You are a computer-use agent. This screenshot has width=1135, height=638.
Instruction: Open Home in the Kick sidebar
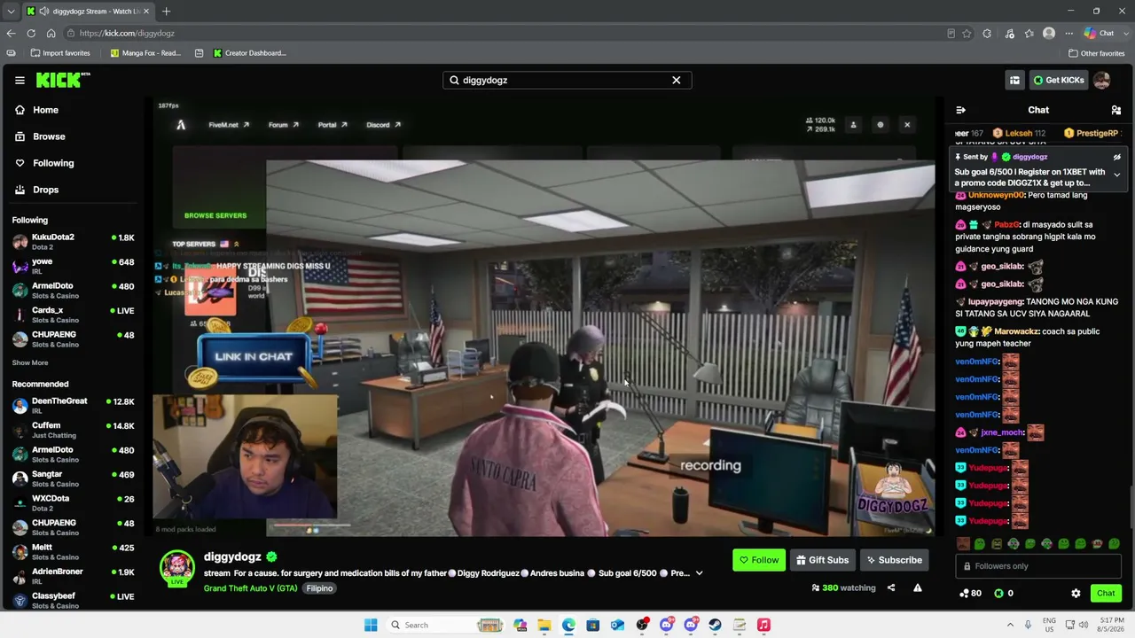tap(45, 110)
